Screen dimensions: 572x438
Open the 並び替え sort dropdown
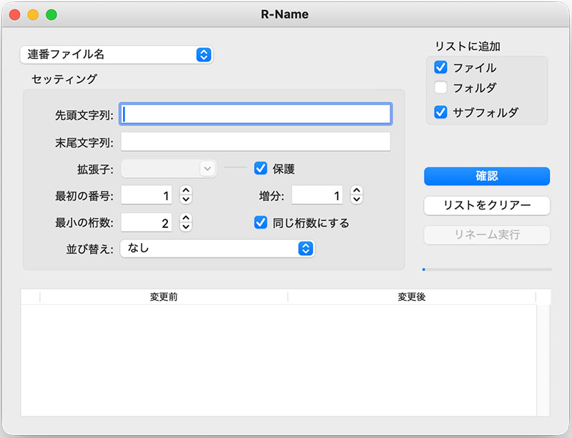(217, 249)
